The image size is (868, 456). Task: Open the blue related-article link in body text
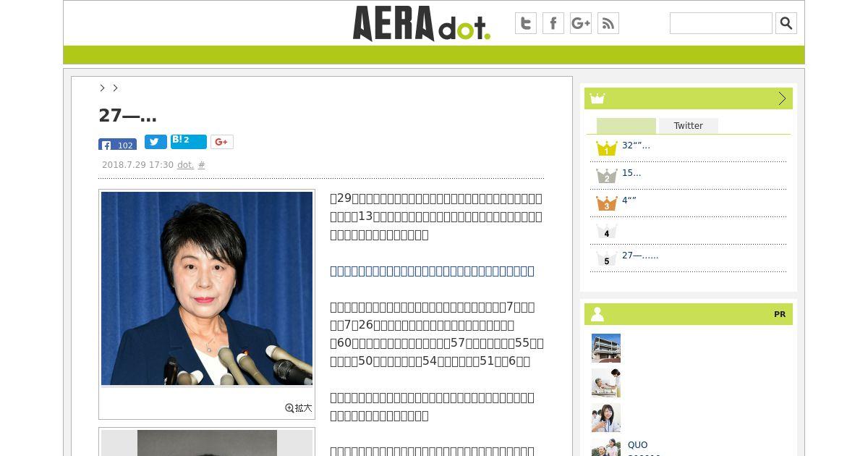pos(432,271)
